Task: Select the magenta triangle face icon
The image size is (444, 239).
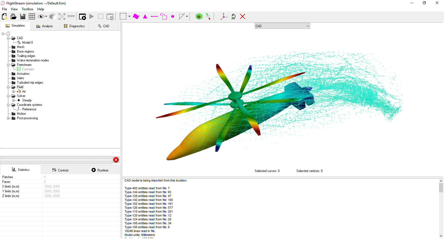Action: pos(145,17)
